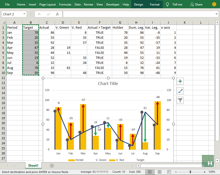Select the Sheet1 tab

click(x=33, y=165)
